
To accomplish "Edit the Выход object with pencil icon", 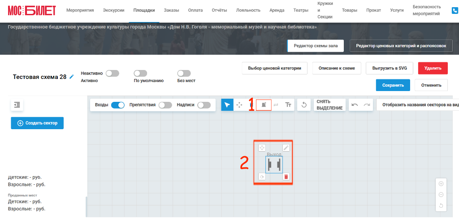I will point(286,148).
